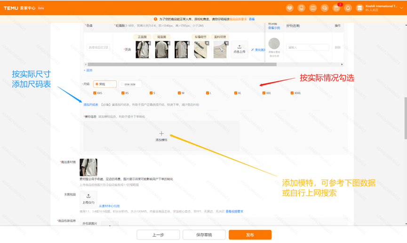The width and height of the screenshot is (407, 243).
Task: Open the handshake partnership icon in header
Action: (x=289, y=8)
